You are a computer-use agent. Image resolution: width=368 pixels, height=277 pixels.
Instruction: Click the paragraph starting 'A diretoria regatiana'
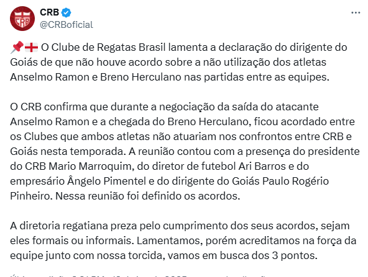tap(183, 240)
